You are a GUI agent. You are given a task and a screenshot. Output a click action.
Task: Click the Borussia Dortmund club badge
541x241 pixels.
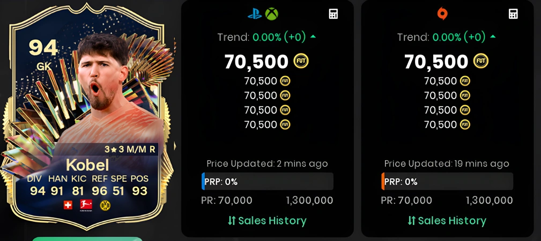tap(105, 205)
